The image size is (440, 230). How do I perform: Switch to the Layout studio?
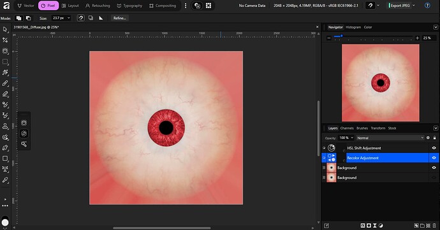pos(70,6)
